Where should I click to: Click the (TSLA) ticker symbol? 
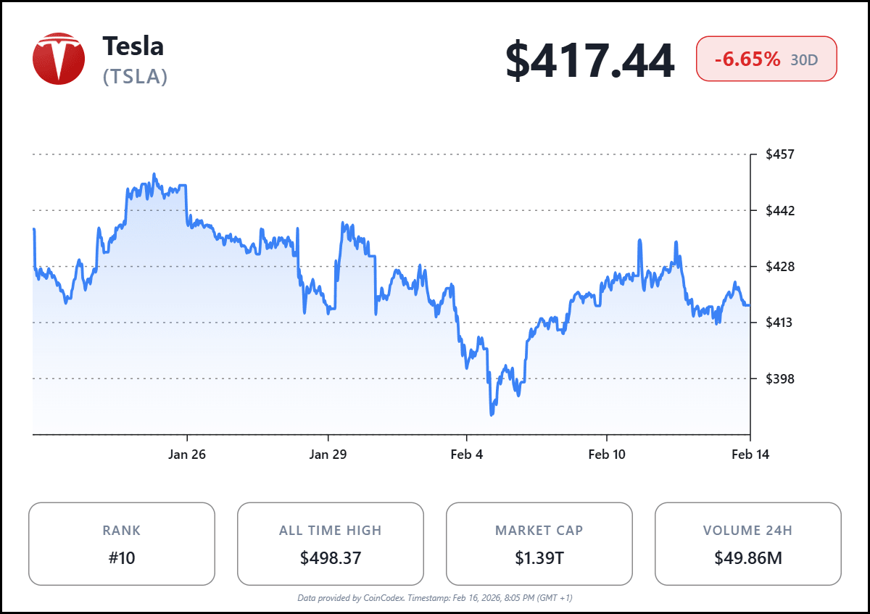click(x=136, y=76)
